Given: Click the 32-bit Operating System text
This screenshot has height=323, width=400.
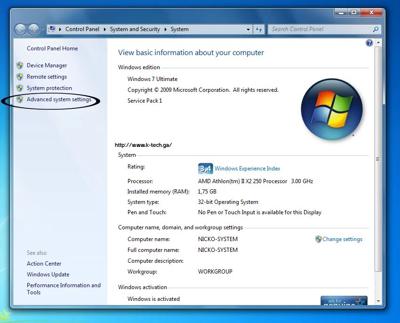Looking at the screenshot, I should [x=228, y=202].
